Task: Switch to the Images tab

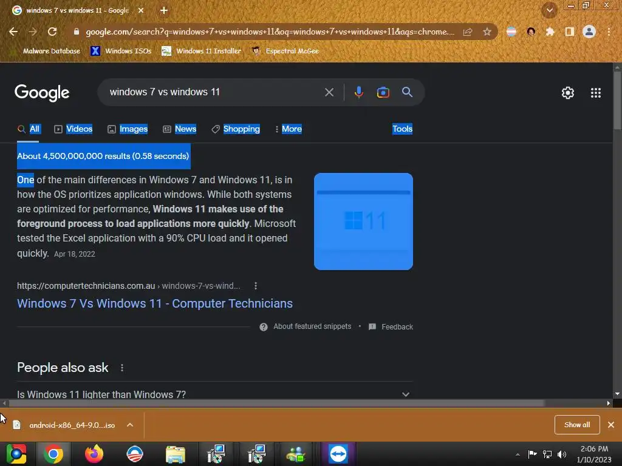Action: (x=128, y=129)
